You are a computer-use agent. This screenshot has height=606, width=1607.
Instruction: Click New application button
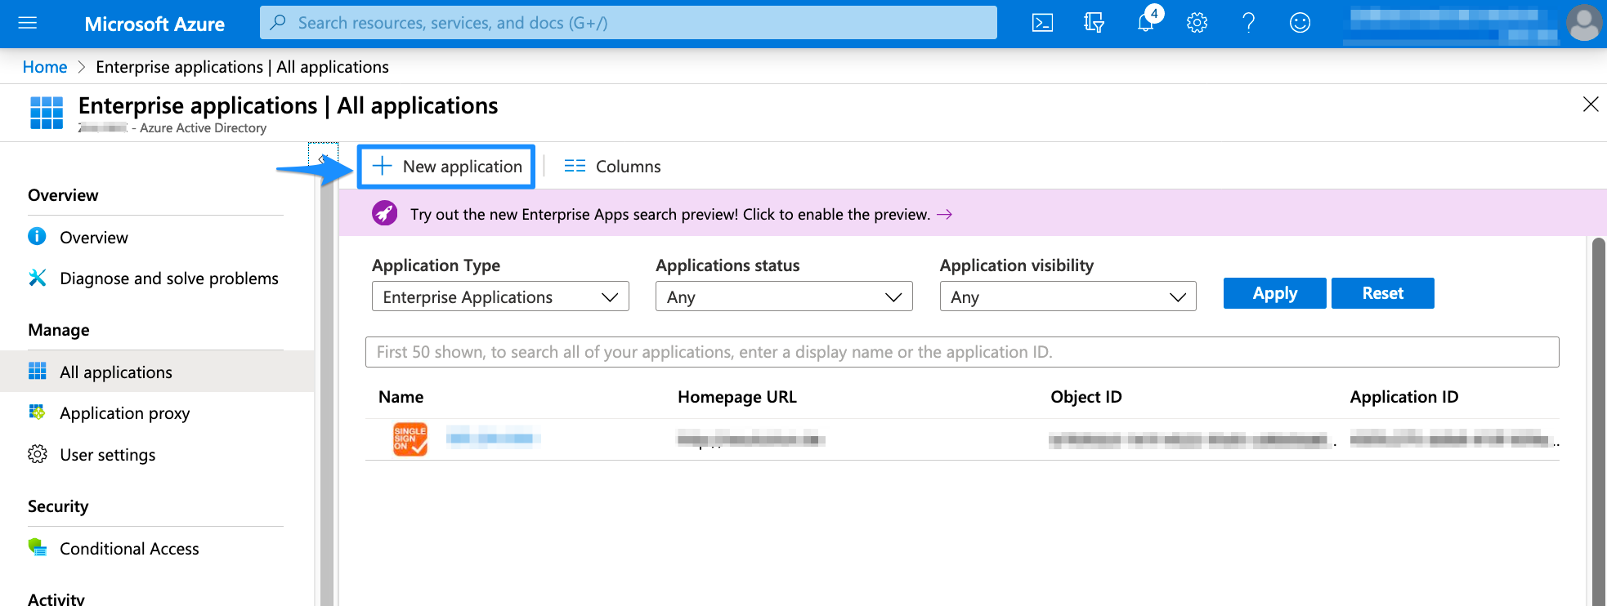click(446, 167)
